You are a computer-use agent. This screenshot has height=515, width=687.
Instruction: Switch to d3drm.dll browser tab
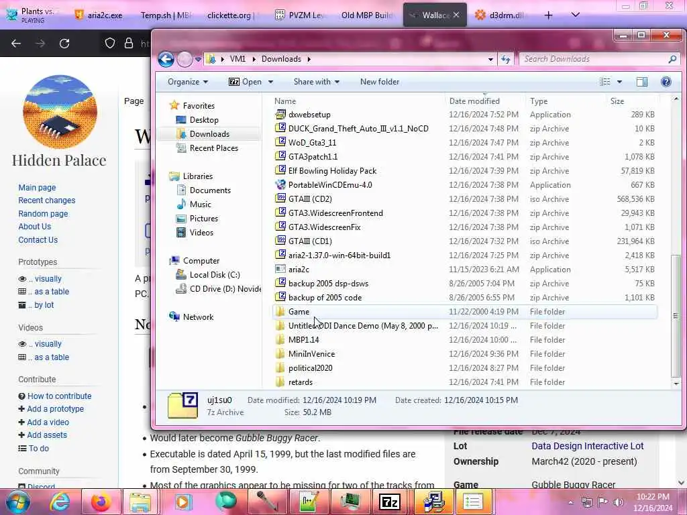(x=500, y=15)
